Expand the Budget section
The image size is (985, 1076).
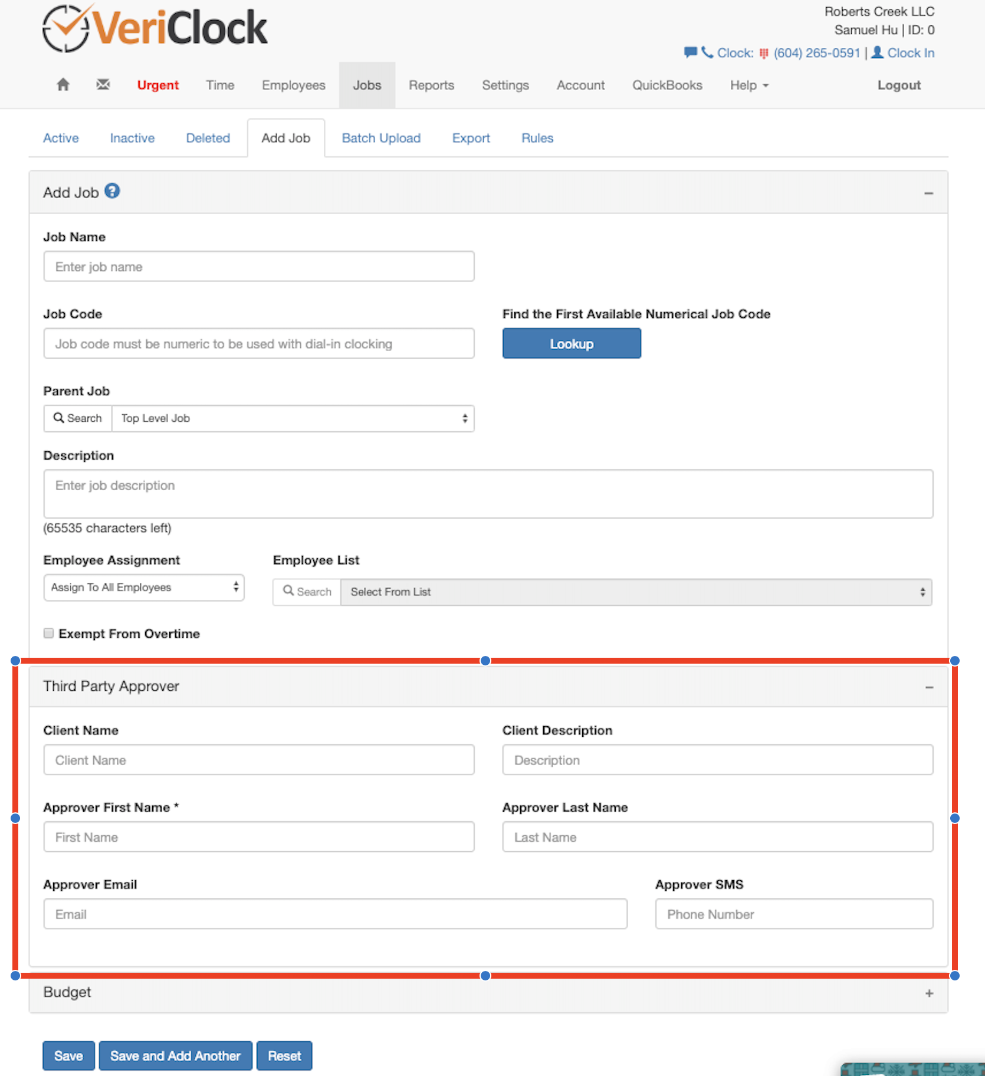929,993
